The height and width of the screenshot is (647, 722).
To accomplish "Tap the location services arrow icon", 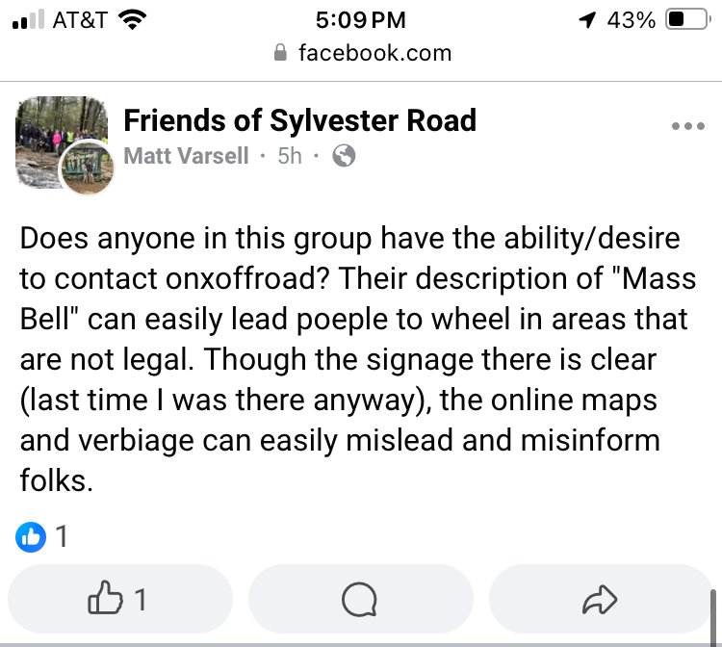I will point(587,20).
